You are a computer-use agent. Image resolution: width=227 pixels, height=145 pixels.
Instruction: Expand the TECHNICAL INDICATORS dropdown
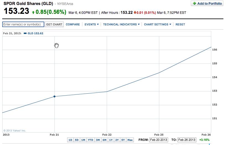121,24
